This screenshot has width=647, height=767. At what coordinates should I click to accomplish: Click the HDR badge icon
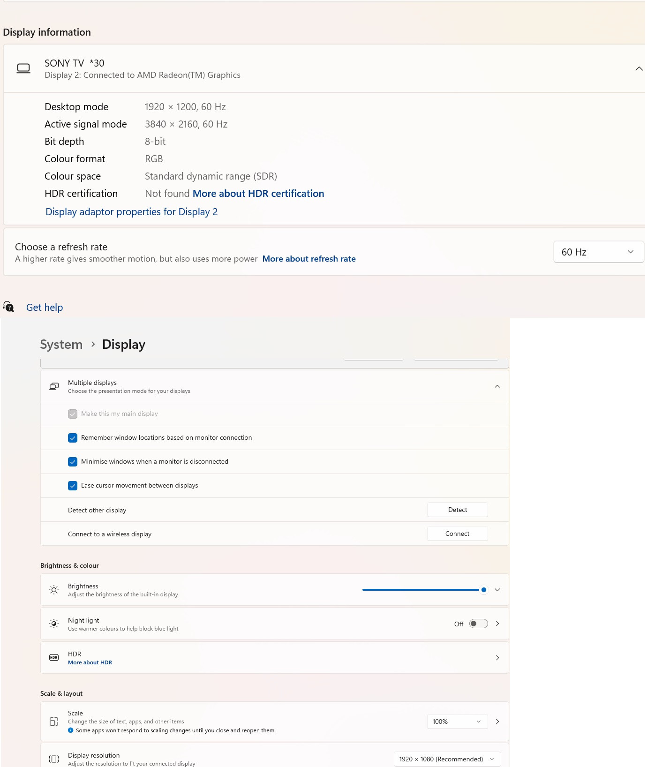coord(54,658)
